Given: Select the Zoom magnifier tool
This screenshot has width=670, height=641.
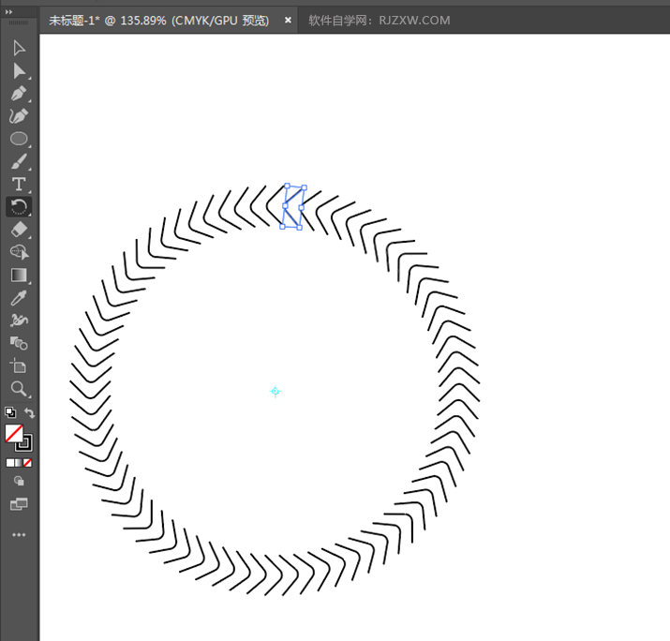Looking at the screenshot, I should click(x=19, y=389).
